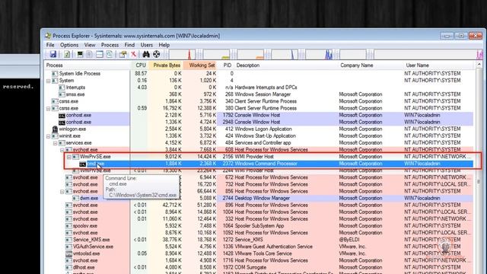Sort by the PID column header

tap(227, 65)
